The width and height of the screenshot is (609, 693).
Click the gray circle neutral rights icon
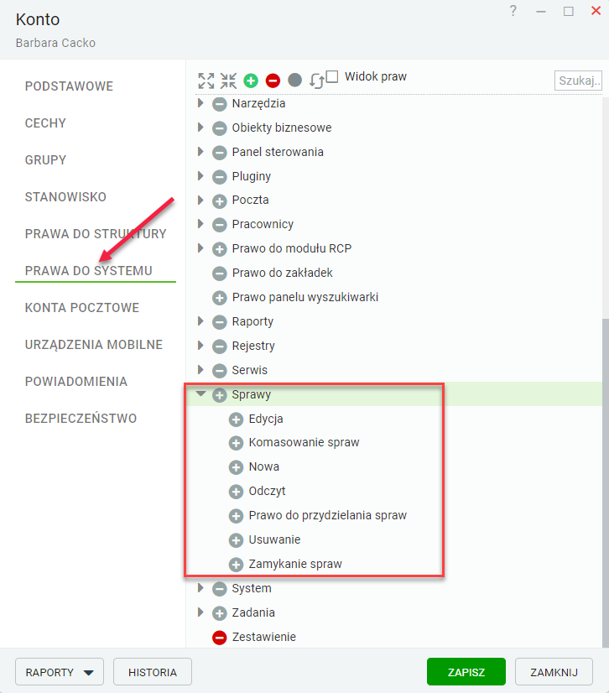tap(294, 81)
